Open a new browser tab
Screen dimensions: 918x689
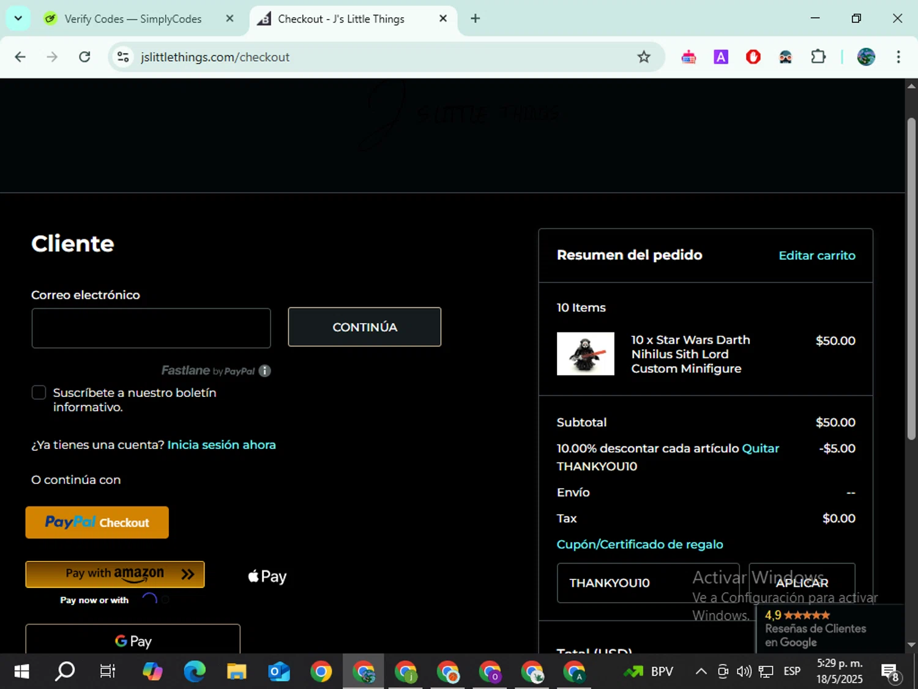point(476,18)
